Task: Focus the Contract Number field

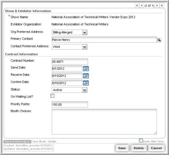Action: (70, 61)
